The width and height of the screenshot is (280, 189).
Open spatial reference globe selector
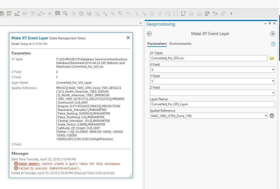coord(272,116)
